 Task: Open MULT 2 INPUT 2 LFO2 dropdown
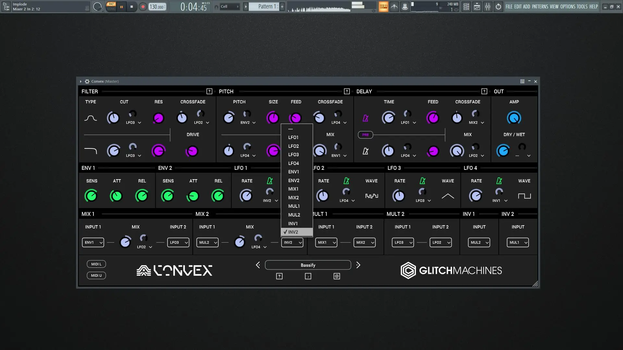(440, 242)
